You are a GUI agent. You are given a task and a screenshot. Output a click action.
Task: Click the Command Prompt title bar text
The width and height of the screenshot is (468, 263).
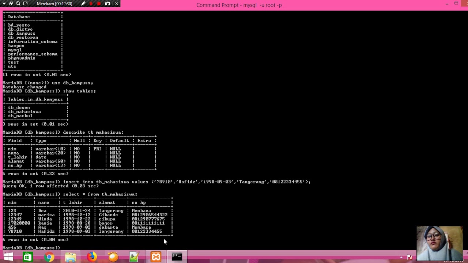[x=239, y=5]
